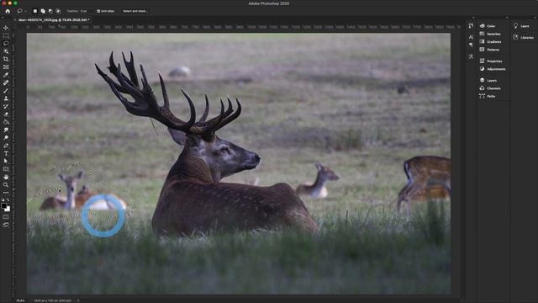
Task: Select the Brush tool
Action: click(x=6, y=91)
